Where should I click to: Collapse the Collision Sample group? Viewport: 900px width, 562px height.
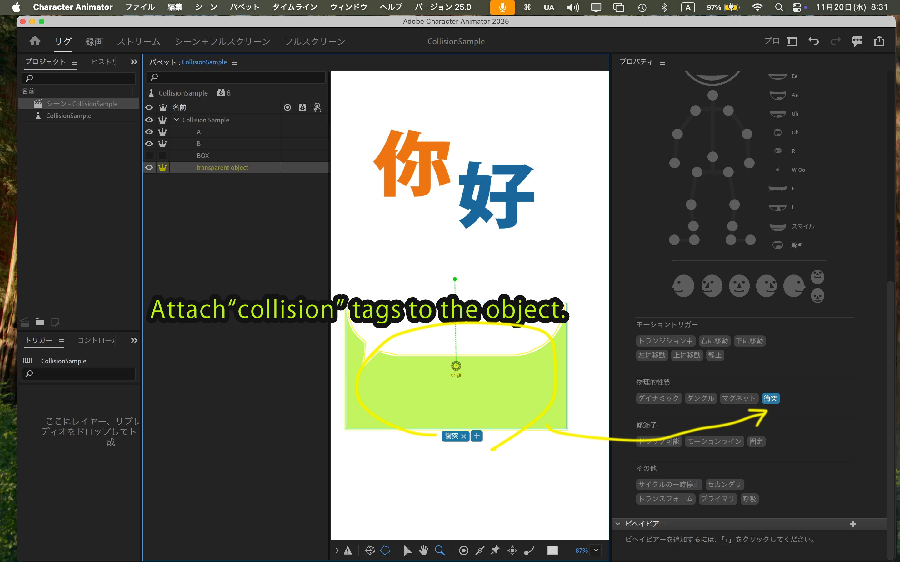[x=177, y=120]
